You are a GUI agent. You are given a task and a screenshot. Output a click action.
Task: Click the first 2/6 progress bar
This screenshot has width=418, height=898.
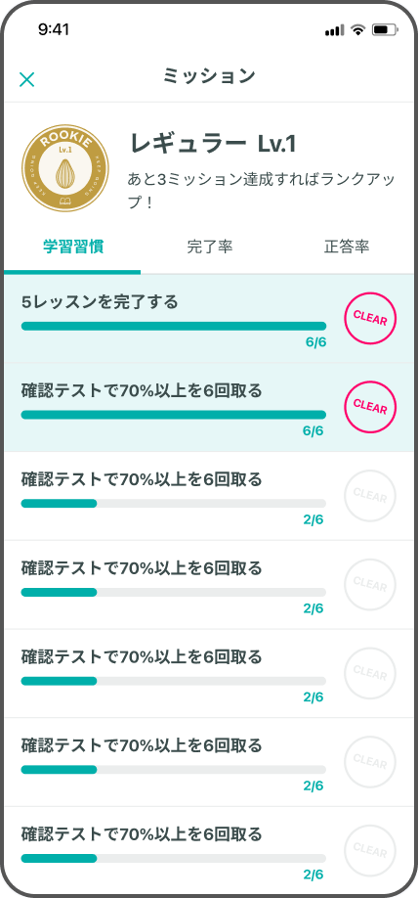click(174, 504)
